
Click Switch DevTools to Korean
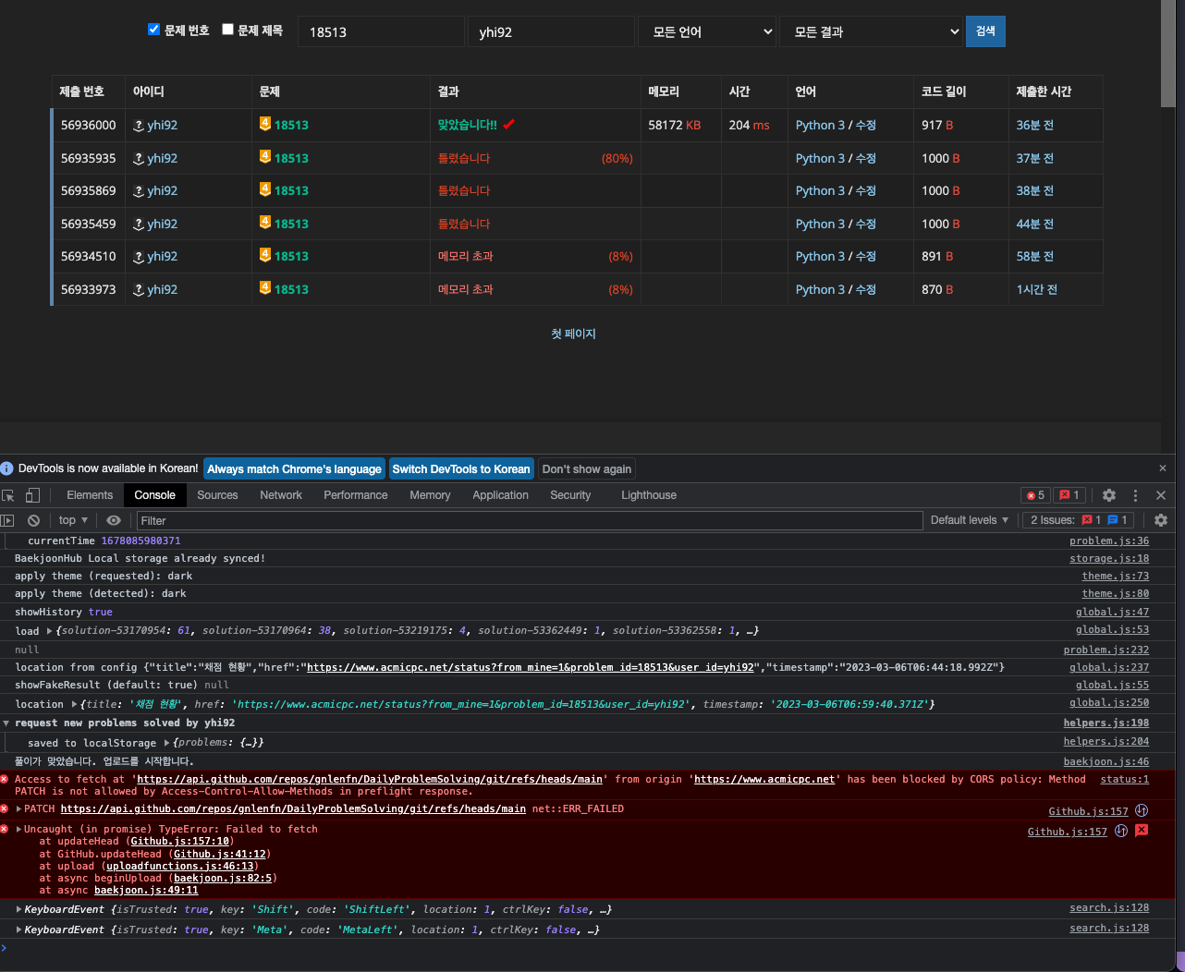coord(461,469)
